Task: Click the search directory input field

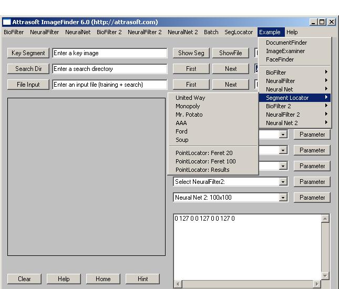Action: tap(109, 69)
